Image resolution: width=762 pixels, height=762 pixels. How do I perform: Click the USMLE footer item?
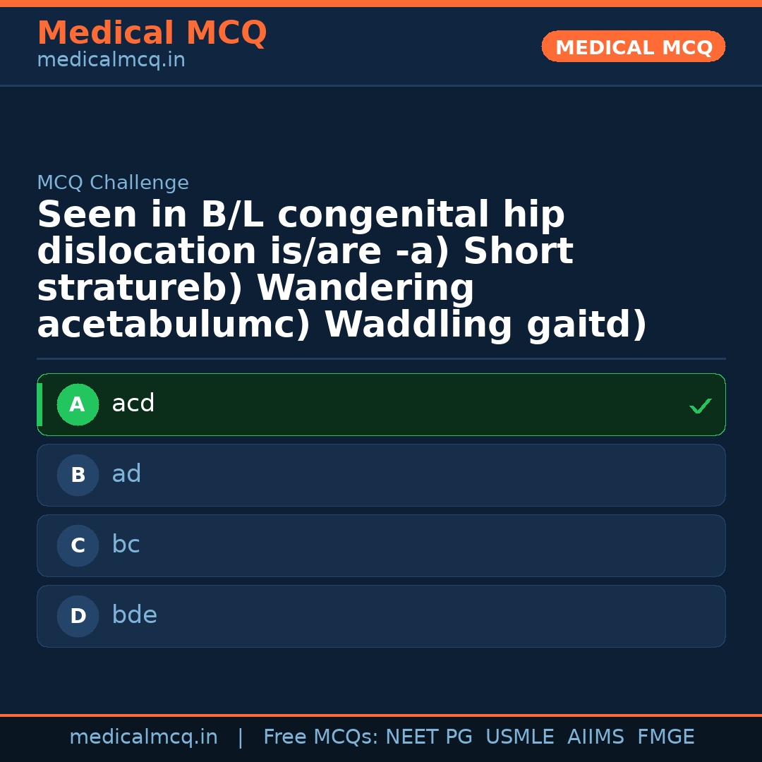click(520, 736)
